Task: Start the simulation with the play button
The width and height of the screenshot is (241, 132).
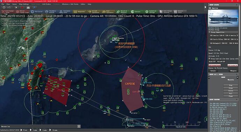Action: [x=16, y=7]
